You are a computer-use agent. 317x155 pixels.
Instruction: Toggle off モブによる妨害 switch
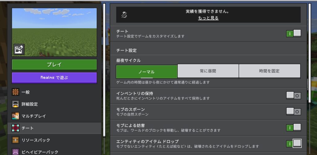coord(293,127)
